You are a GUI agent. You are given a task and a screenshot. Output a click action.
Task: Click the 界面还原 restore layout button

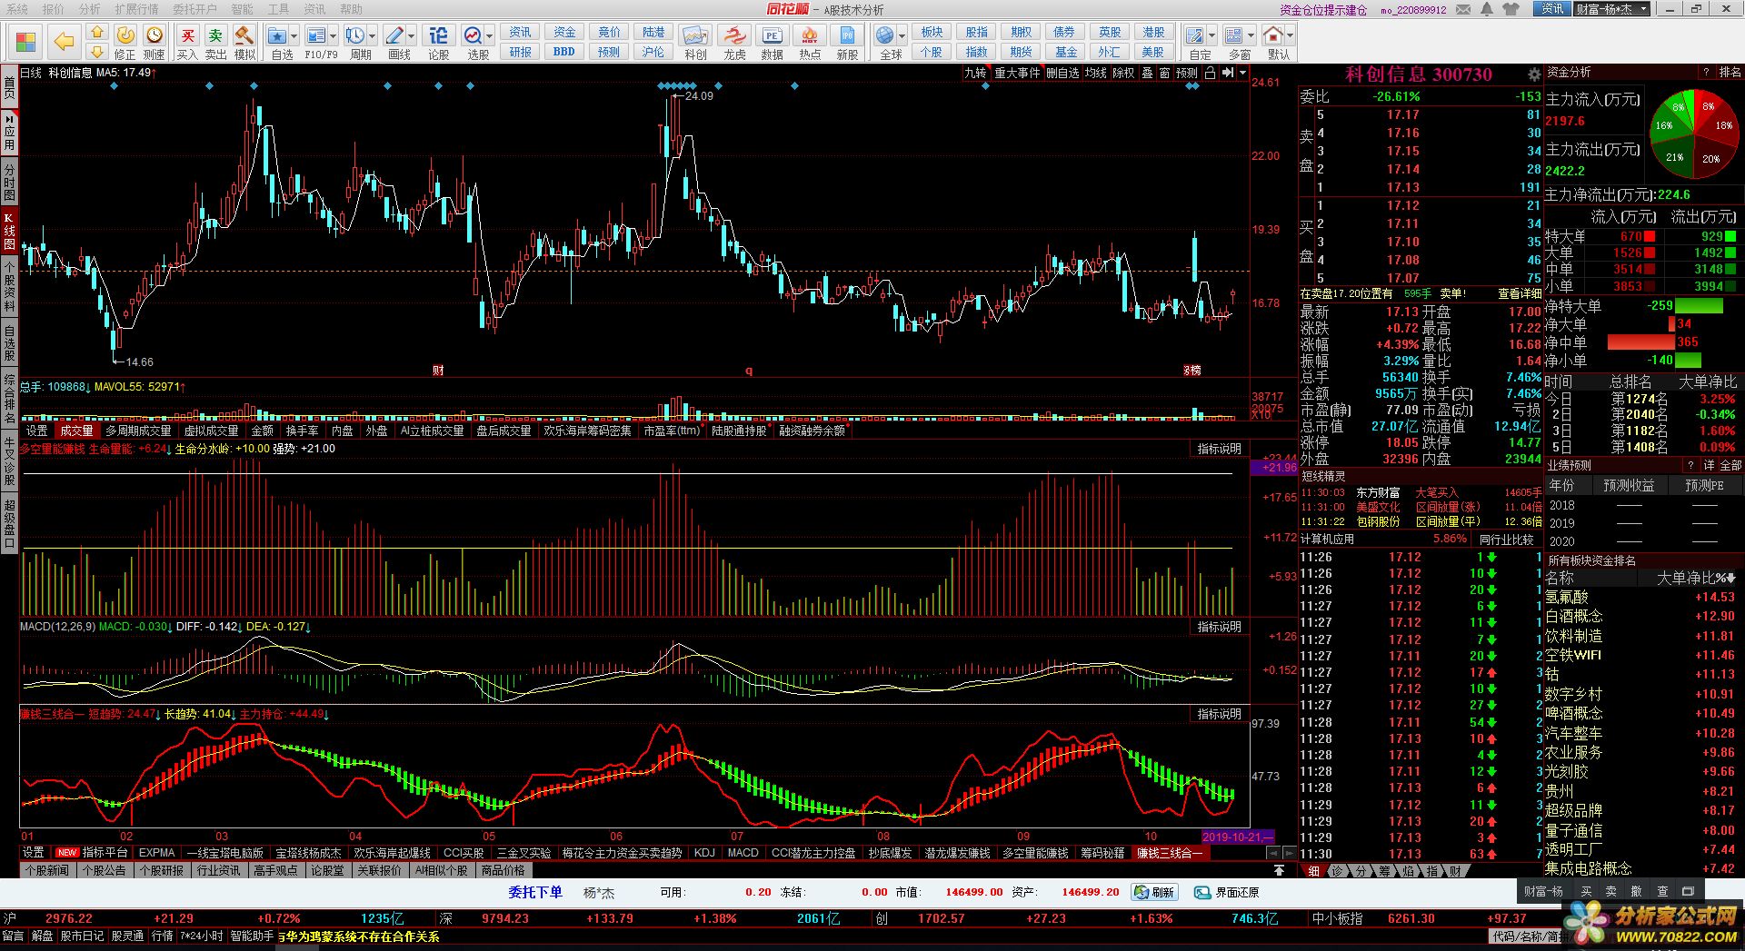coord(1227,892)
